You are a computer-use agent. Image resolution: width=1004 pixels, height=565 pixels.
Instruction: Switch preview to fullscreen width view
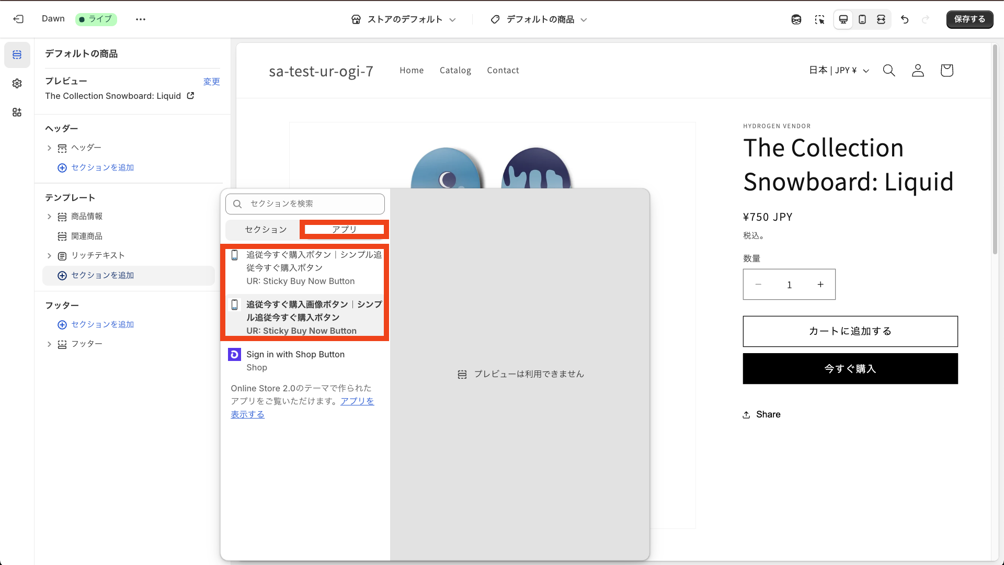point(882,19)
